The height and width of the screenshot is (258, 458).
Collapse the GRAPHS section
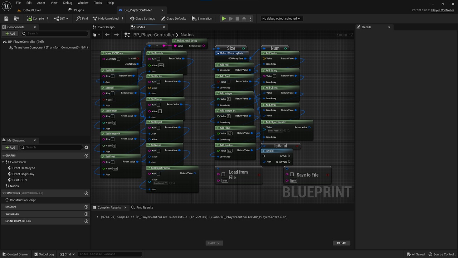tap(3, 156)
